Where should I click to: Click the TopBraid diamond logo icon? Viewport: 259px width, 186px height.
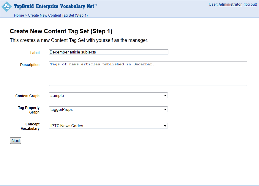click(x=7, y=7)
